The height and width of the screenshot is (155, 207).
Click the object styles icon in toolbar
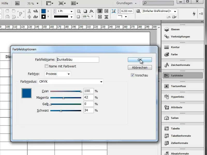pos(138,11)
